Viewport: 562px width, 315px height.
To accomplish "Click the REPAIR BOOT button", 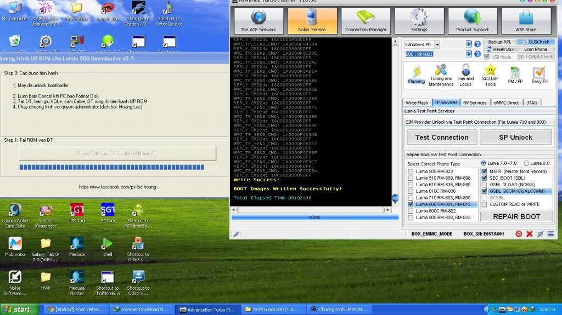I will click(516, 216).
